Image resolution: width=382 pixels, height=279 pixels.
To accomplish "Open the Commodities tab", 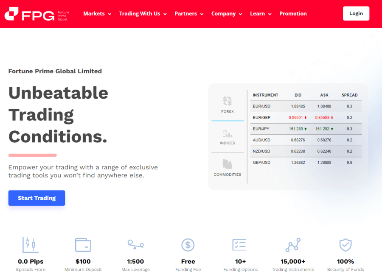I will pos(228,168).
